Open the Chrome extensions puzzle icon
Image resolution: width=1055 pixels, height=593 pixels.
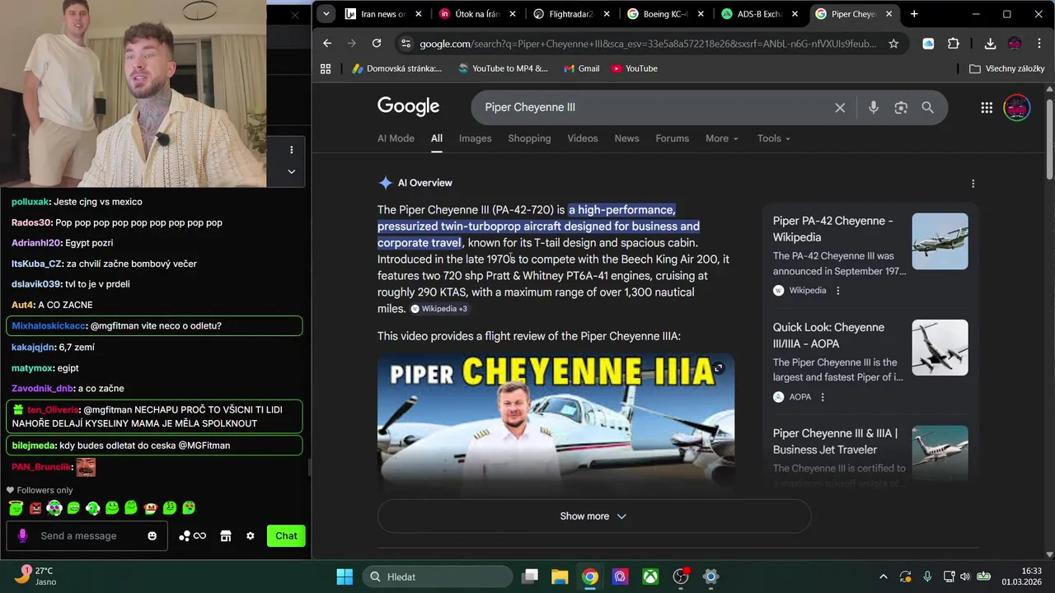coord(954,44)
